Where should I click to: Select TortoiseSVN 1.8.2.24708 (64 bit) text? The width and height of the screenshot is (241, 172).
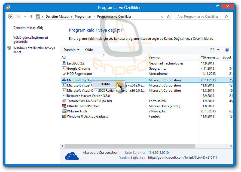click(89, 101)
